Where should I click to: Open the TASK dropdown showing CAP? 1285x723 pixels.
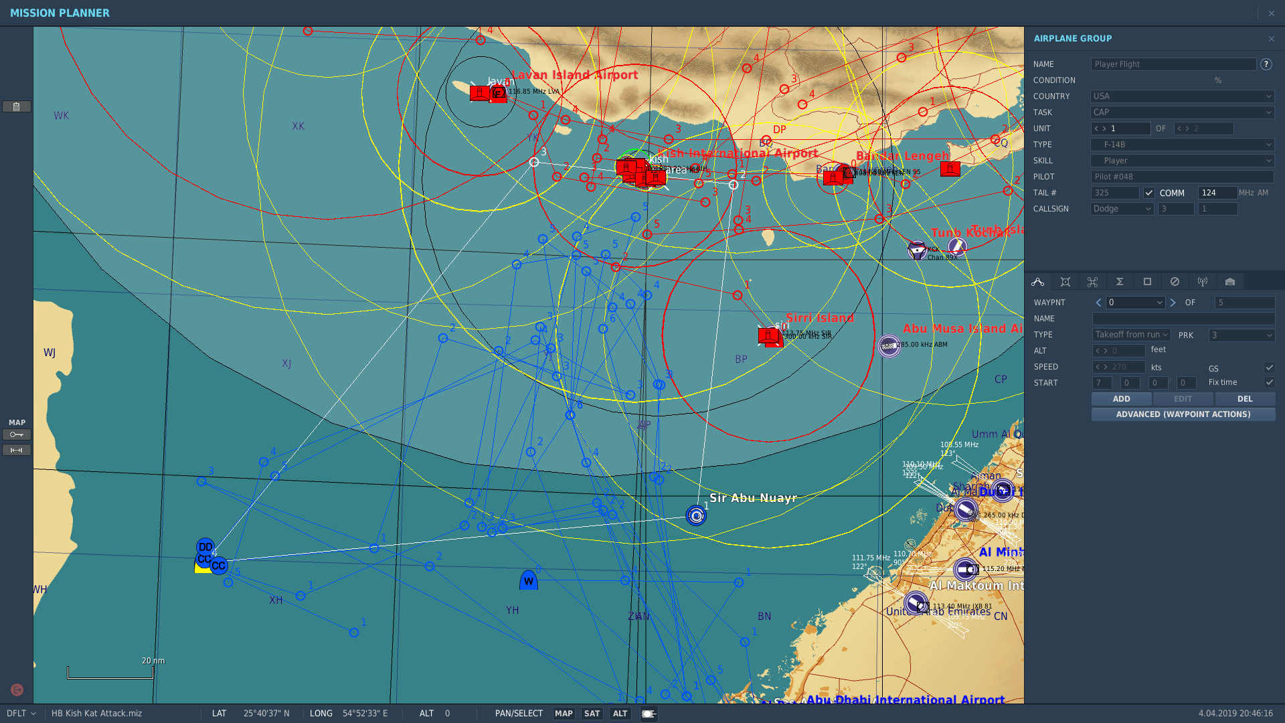[1183, 112]
